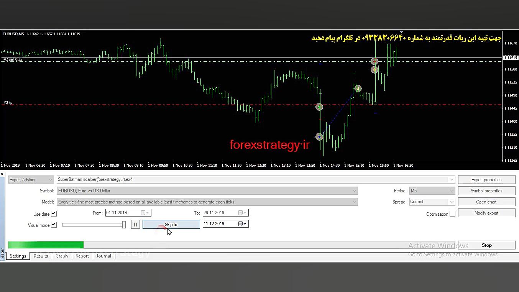Switch to the Settings tab
This screenshot has width=519, height=292.
(18, 256)
